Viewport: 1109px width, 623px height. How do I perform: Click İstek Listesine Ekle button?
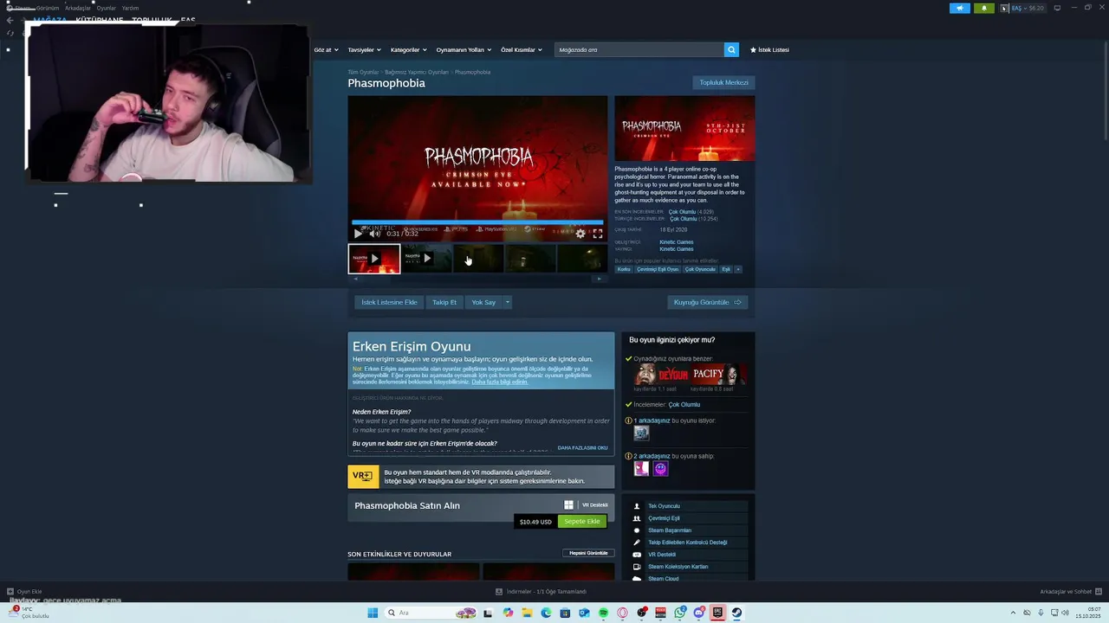coord(389,302)
